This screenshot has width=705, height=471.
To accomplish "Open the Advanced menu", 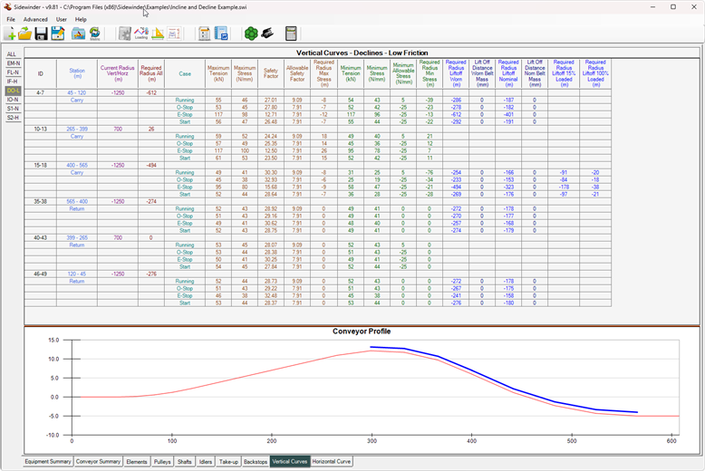I will tap(35, 19).
